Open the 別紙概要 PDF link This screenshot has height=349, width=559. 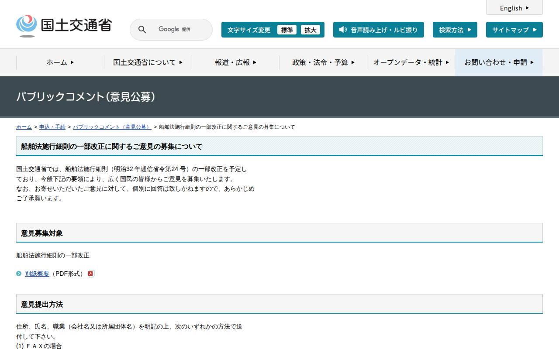click(x=37, y=274)
